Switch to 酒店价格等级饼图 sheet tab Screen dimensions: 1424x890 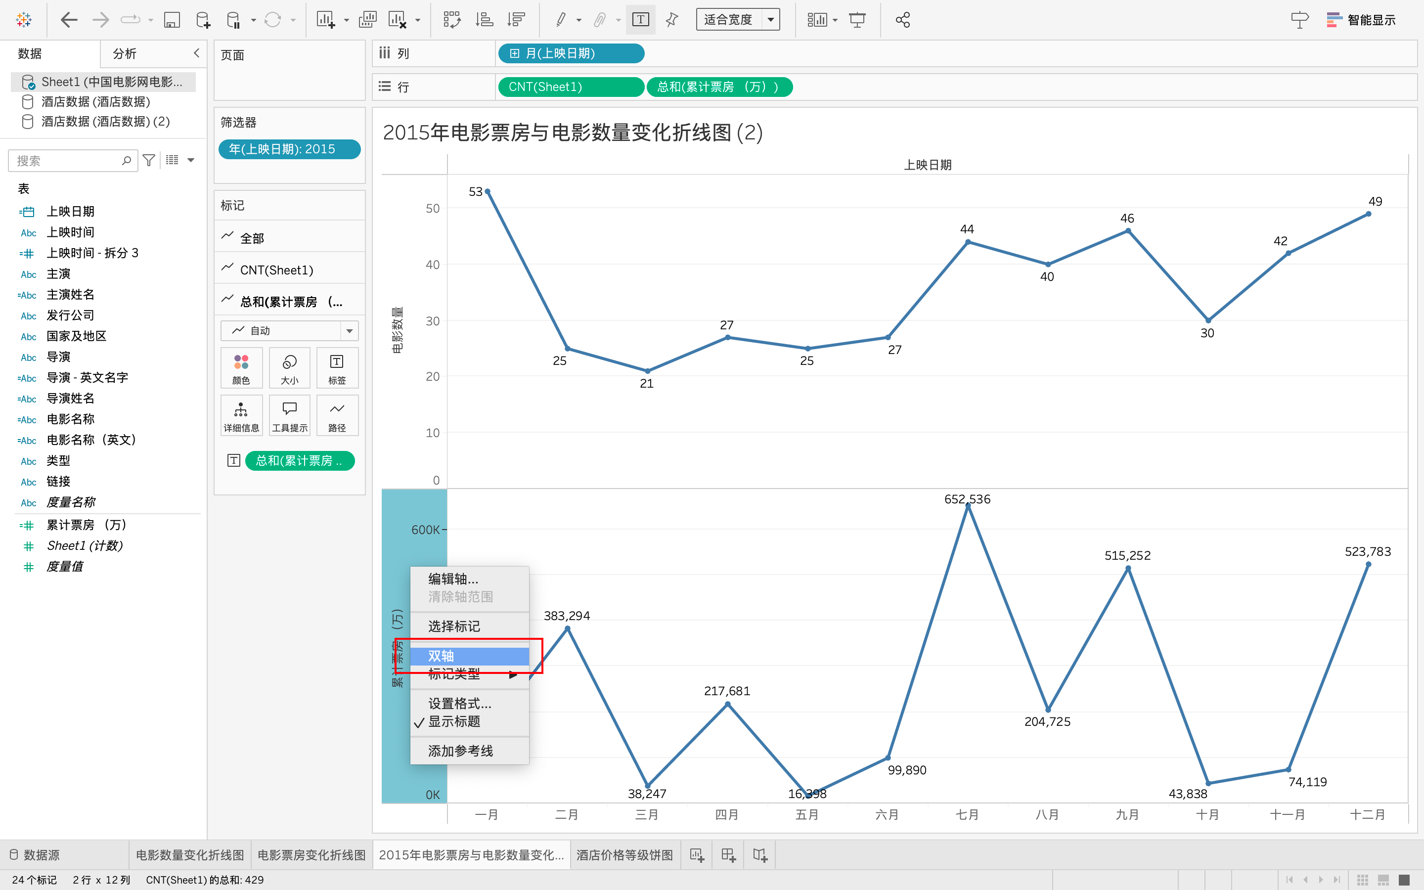pos(624,855)
